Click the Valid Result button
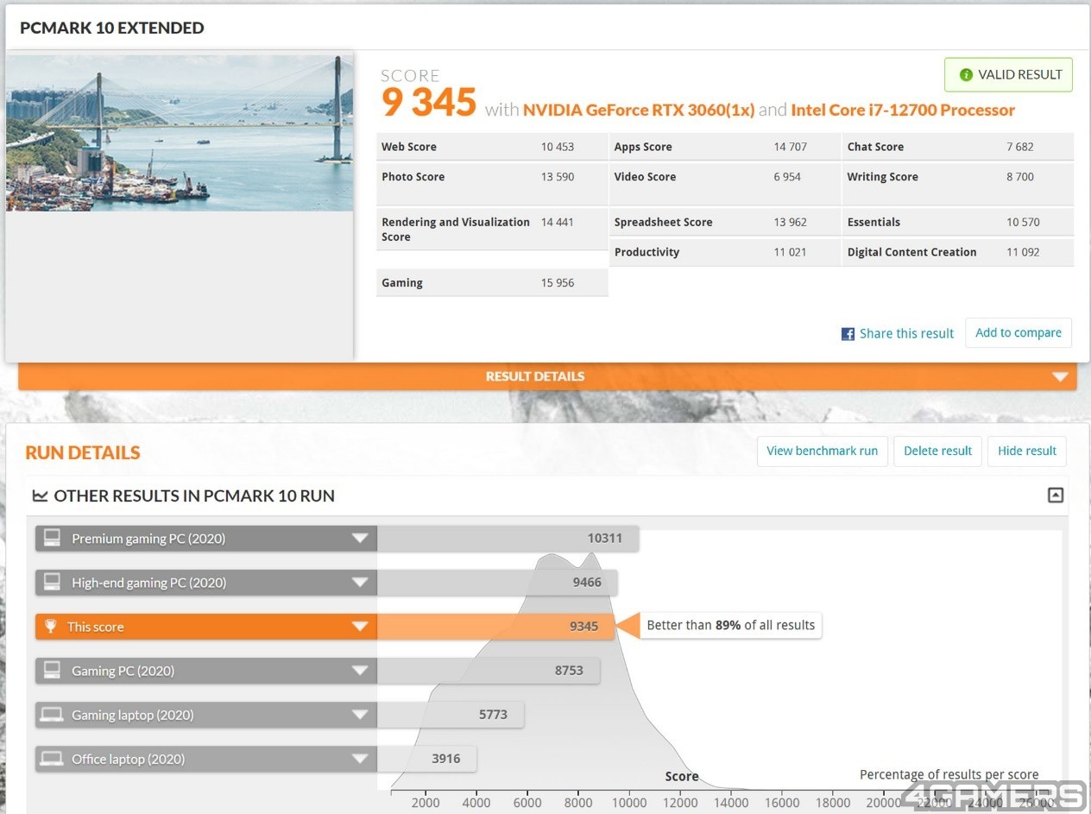 tap(1009, 75)
